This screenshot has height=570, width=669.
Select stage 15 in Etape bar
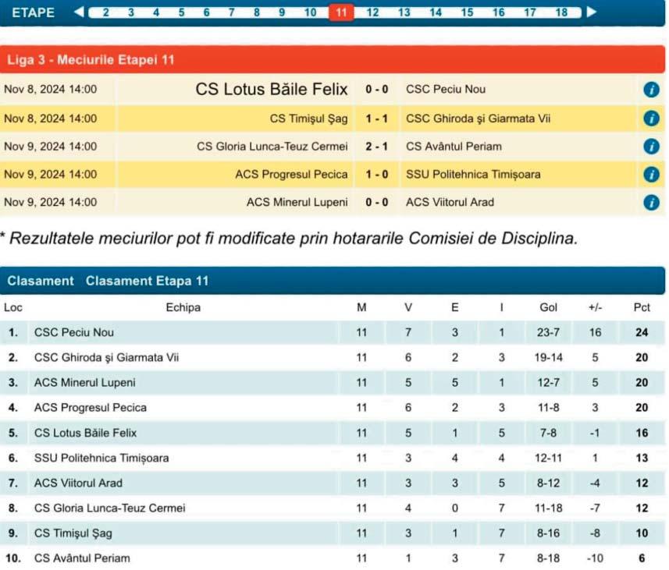pyautogui.click(x=467, y=12)
